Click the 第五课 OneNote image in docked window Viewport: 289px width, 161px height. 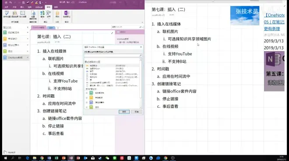pos(274,71)
